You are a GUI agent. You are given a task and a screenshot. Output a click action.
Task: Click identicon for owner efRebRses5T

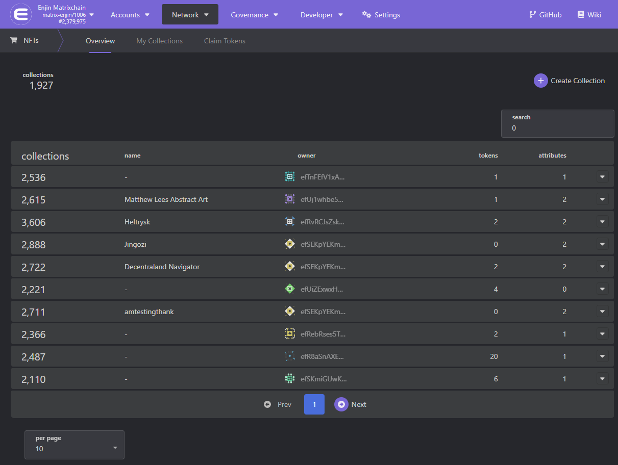(290, 334)
